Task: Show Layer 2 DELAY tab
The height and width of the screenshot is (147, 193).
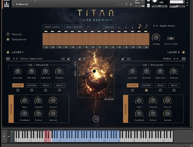Action: click(x=174, y=85)
